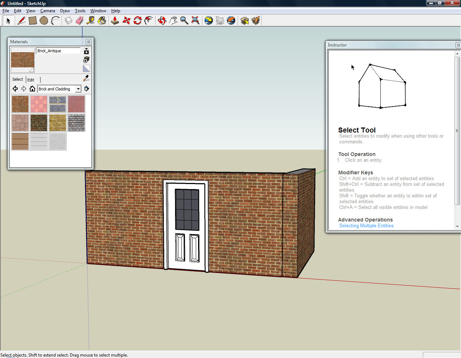461x358 pixels.
Task: Choose the Rectangle drawing tool
Action: click(33, 21)
